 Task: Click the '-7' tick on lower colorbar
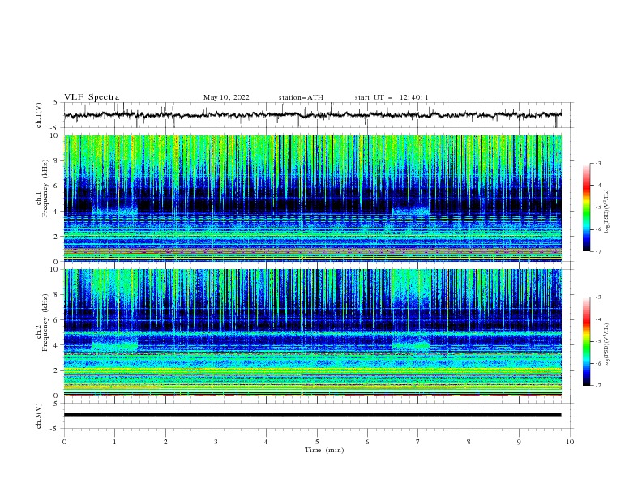(597, 386)
